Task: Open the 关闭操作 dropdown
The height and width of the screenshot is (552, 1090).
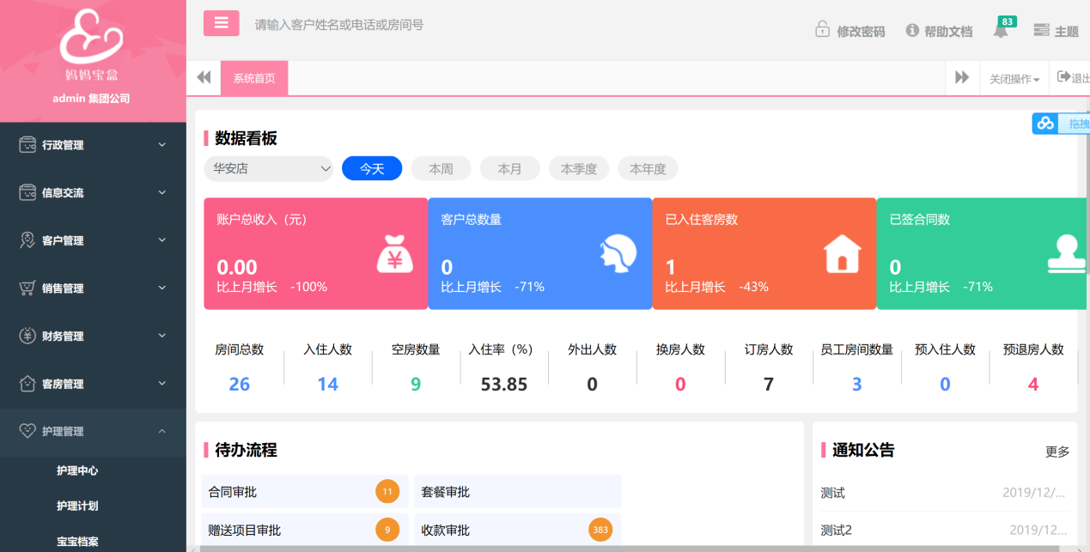Action: click(x=1014, y=78)
